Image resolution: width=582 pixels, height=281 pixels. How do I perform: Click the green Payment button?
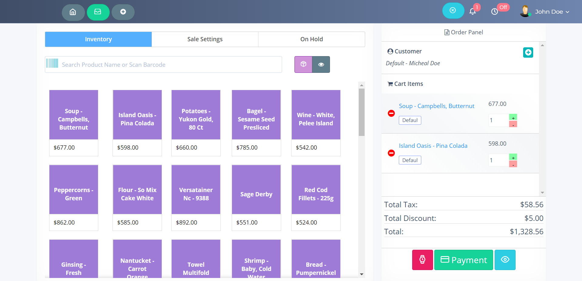[463, 260]
